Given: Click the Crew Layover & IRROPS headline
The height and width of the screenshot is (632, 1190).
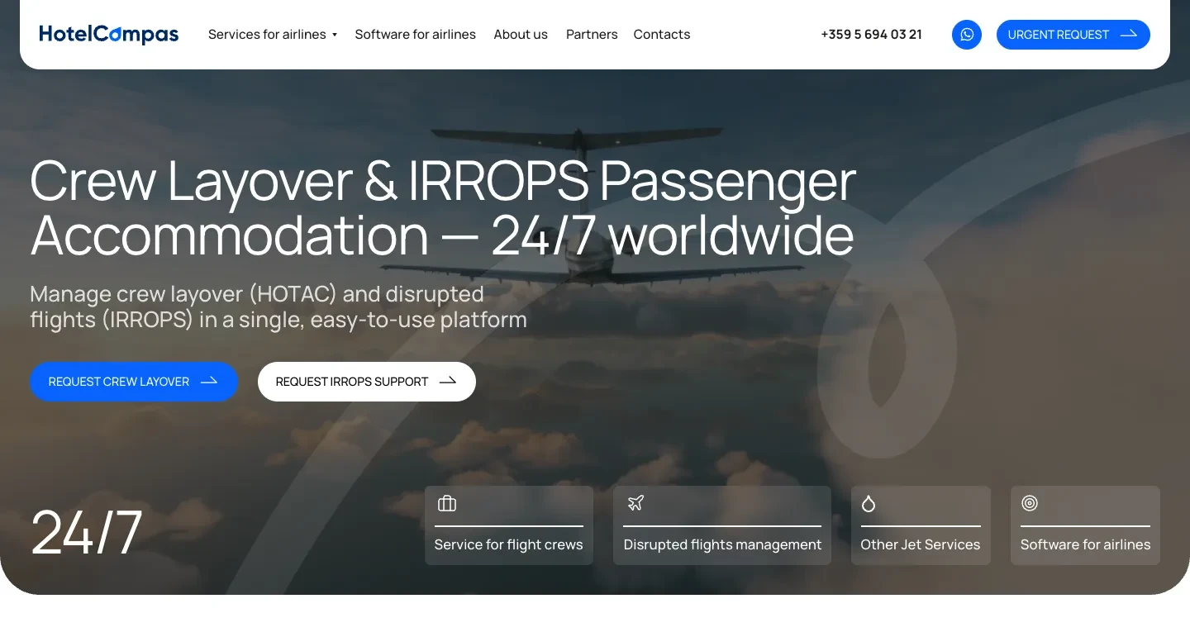Looking at the screenshot, I should 443,208.
